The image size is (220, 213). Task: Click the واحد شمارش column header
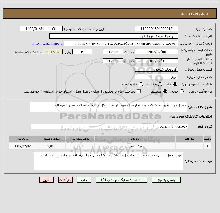[x=80, y=139]
